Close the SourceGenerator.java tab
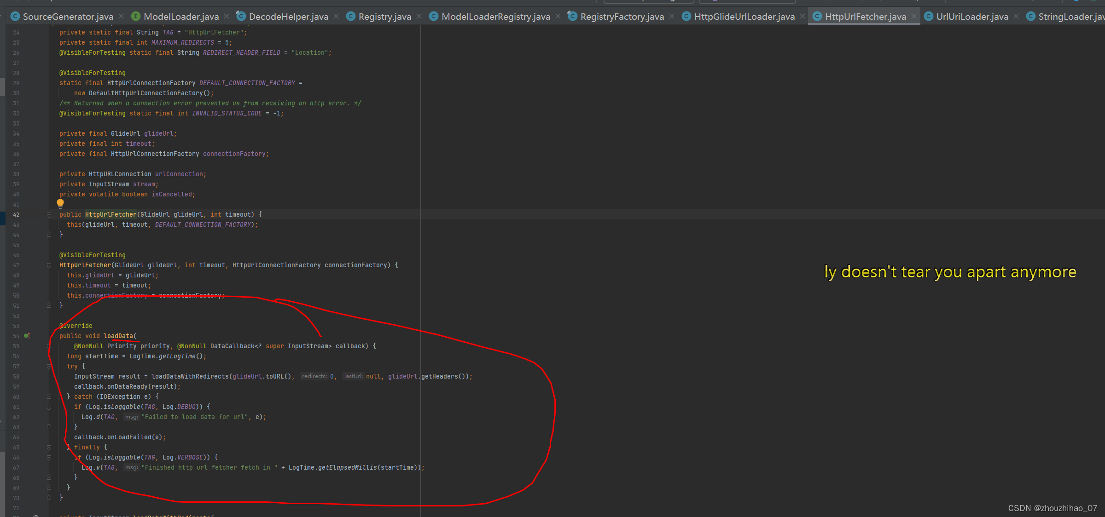Image resolution: width=1105 pixels, height=517 pixels. [121, 17]
